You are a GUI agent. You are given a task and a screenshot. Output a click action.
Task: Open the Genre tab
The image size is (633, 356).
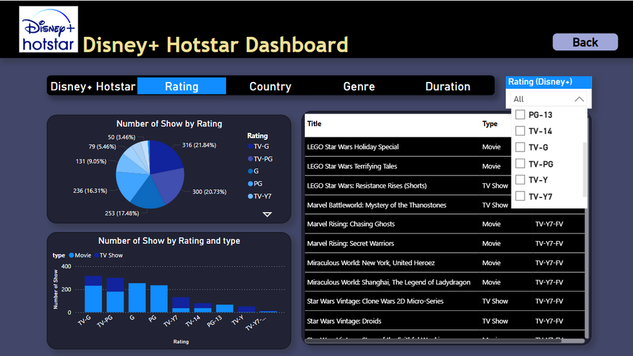click(359, 86)
